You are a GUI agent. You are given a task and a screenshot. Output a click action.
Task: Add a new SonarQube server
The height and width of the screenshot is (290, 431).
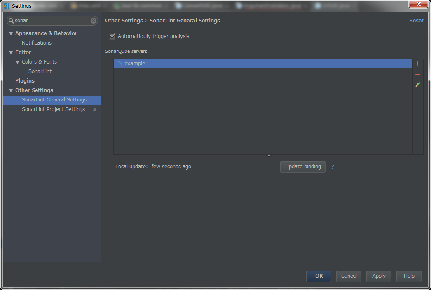417,64
